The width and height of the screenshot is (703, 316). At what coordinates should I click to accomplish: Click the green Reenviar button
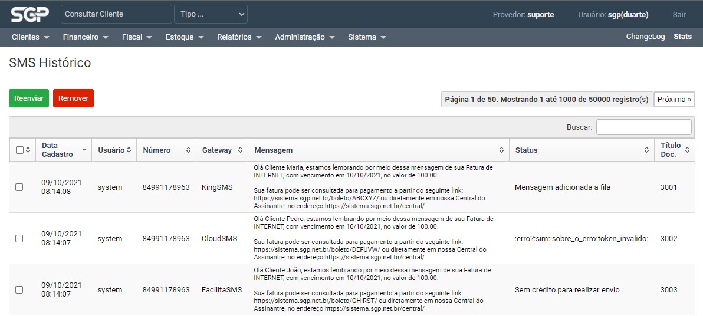click(29, 98)
